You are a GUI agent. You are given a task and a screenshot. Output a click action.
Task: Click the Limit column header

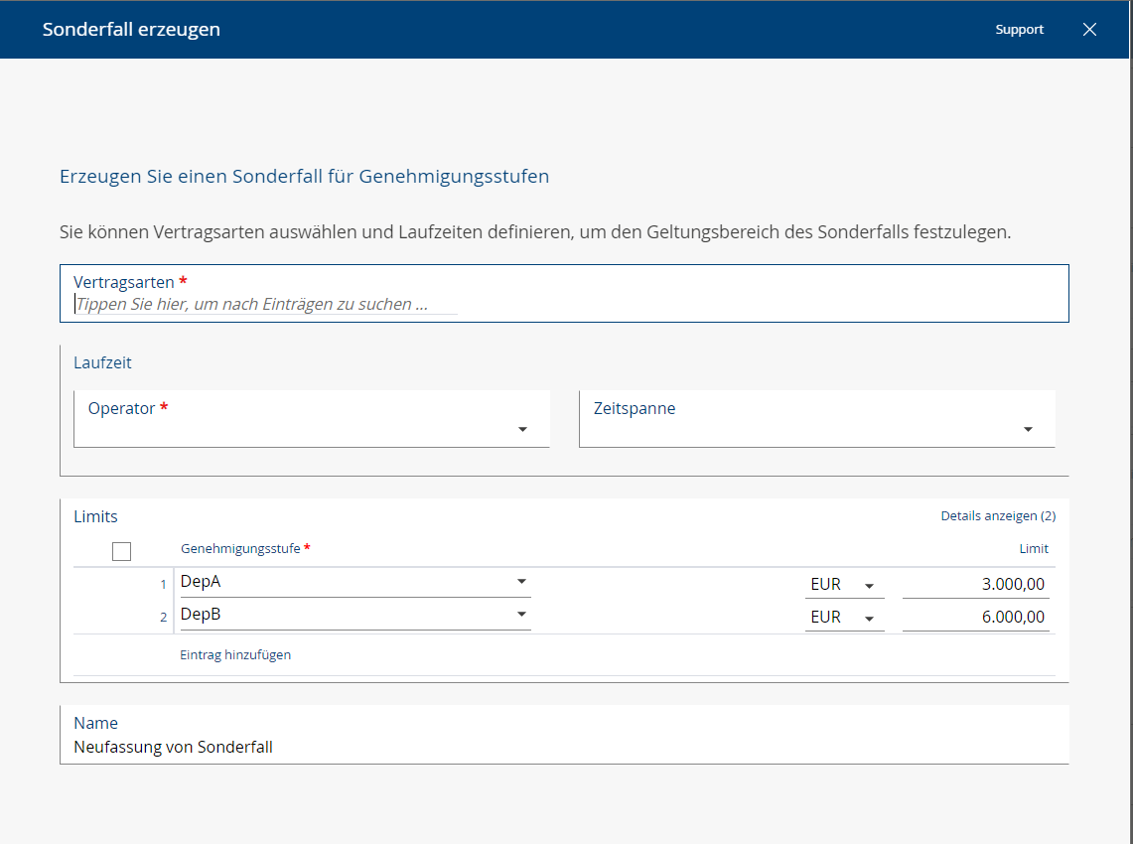1033,549
